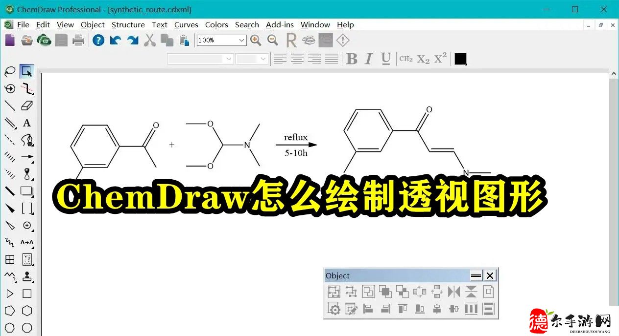
Task: Click the Zoom Out magnifier
Action: [273, 40]
